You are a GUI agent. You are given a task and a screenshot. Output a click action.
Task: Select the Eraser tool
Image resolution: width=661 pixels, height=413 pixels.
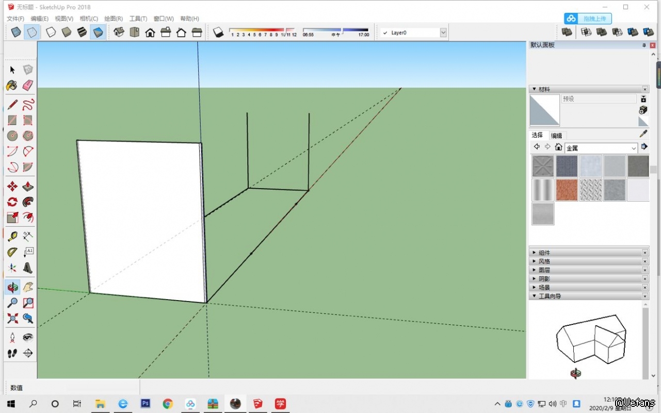[x=28, y=85]
